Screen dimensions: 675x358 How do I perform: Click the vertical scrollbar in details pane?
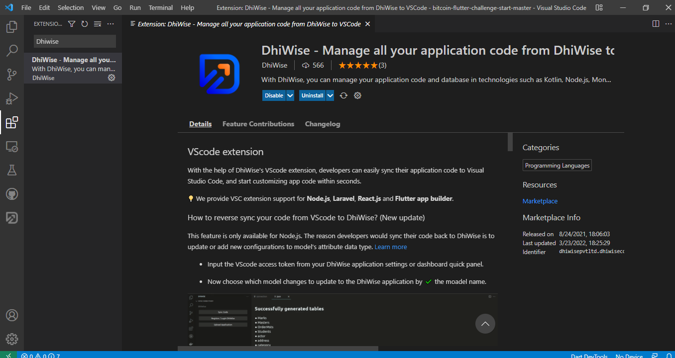coord(510,142)
